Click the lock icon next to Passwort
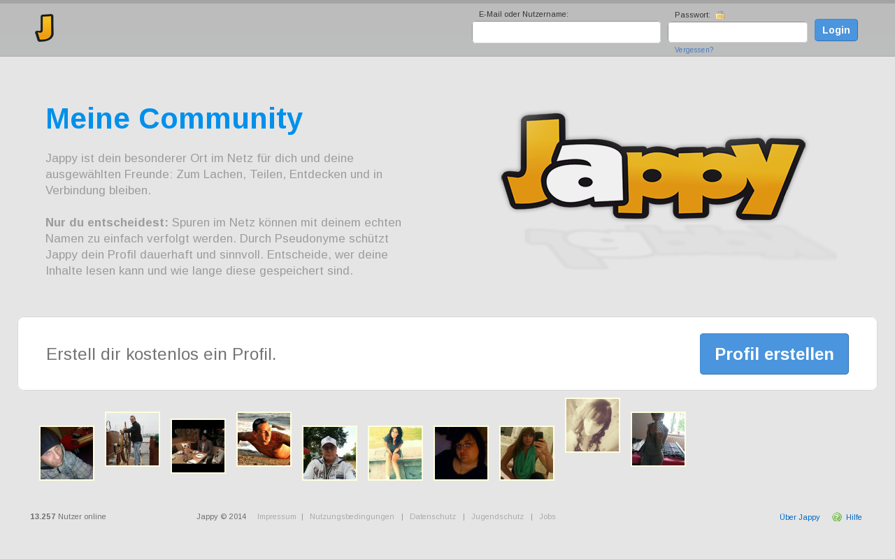This screenshot has width=895, height=559. pos(720,15)
